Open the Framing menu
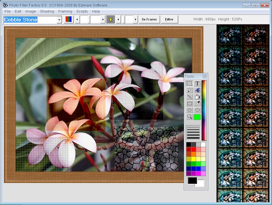Image resolution: width=272 pixels, height=205 pixels. click(x=65, y=11)
